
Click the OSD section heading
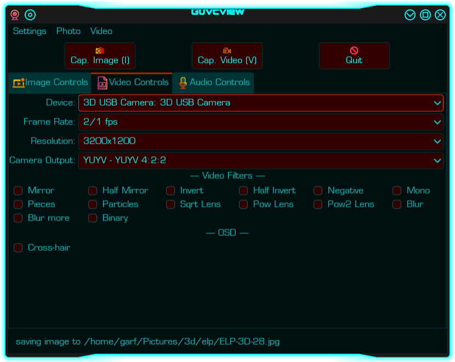[x=227, y=233]
